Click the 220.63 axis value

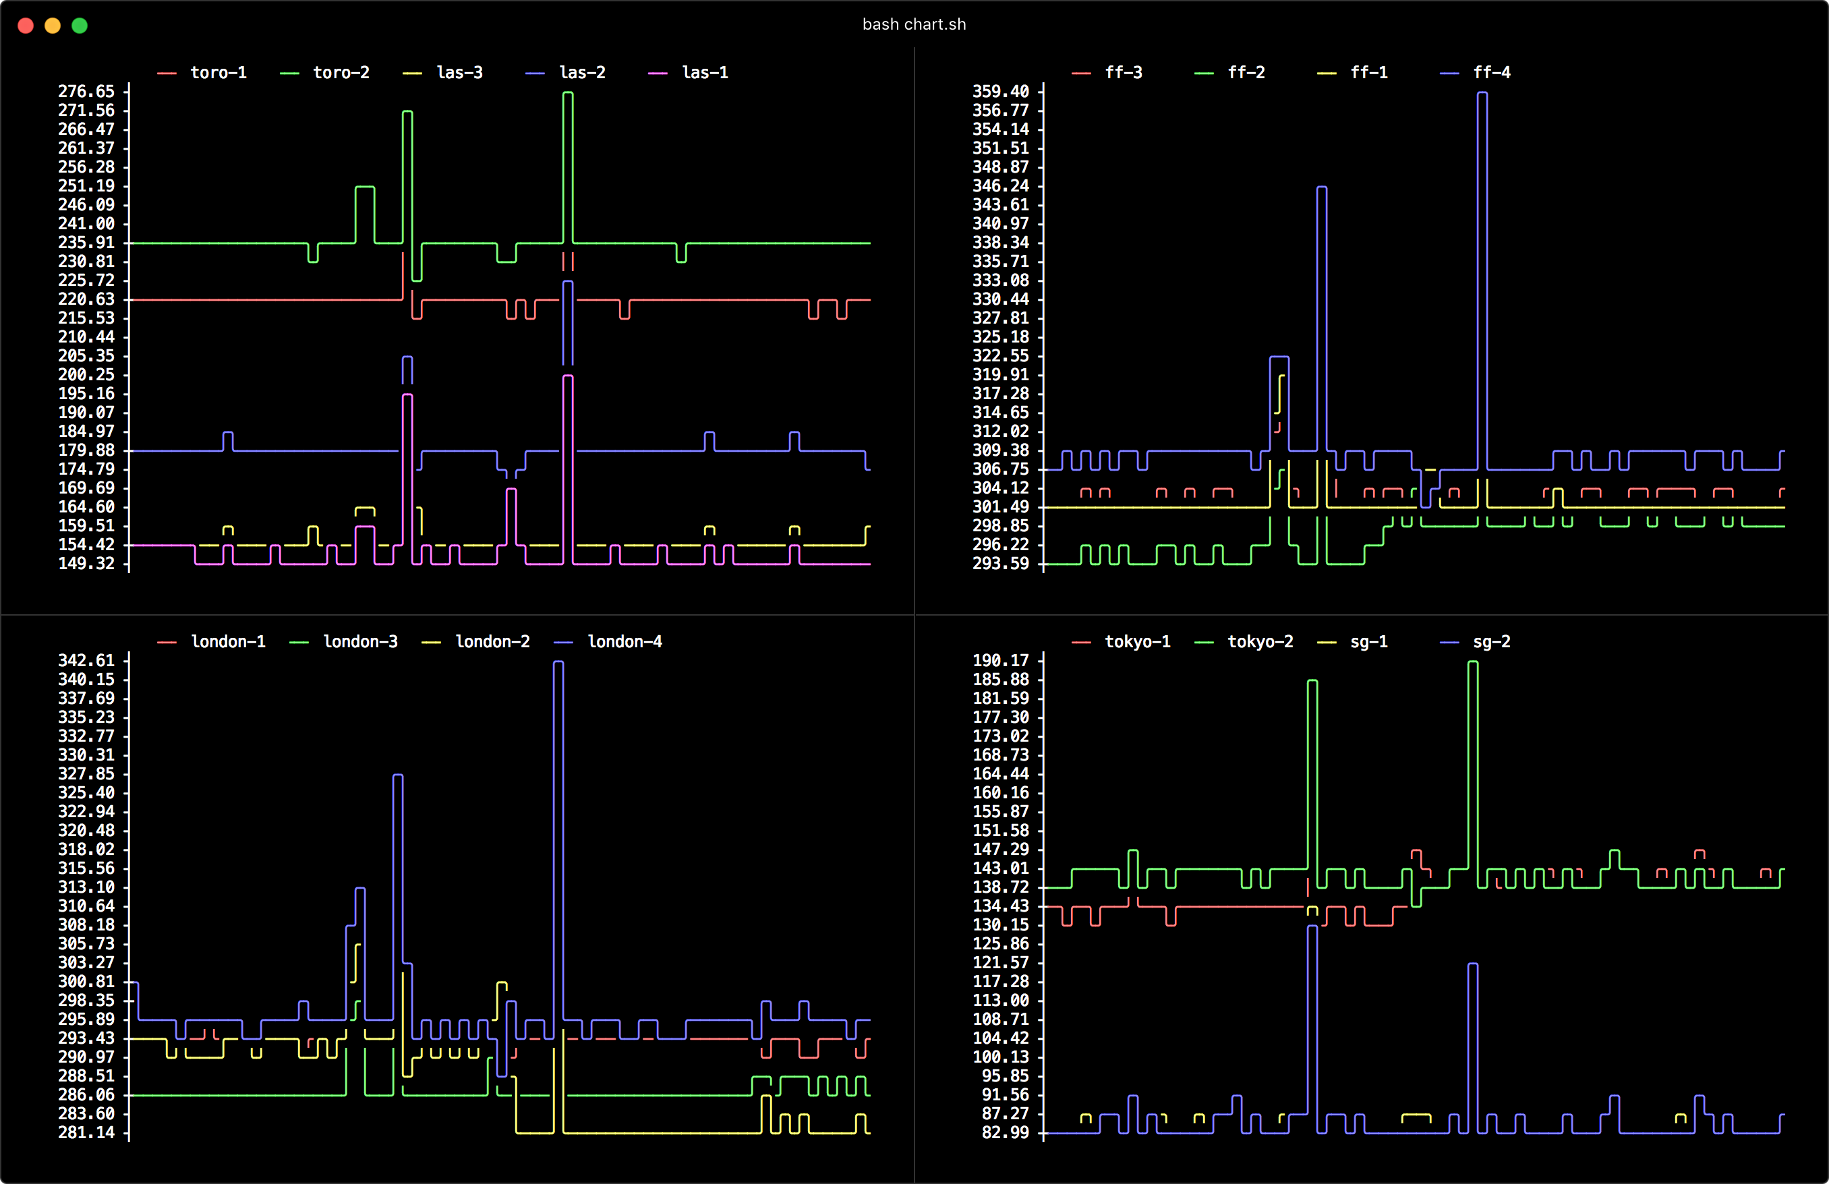(86, 299)
